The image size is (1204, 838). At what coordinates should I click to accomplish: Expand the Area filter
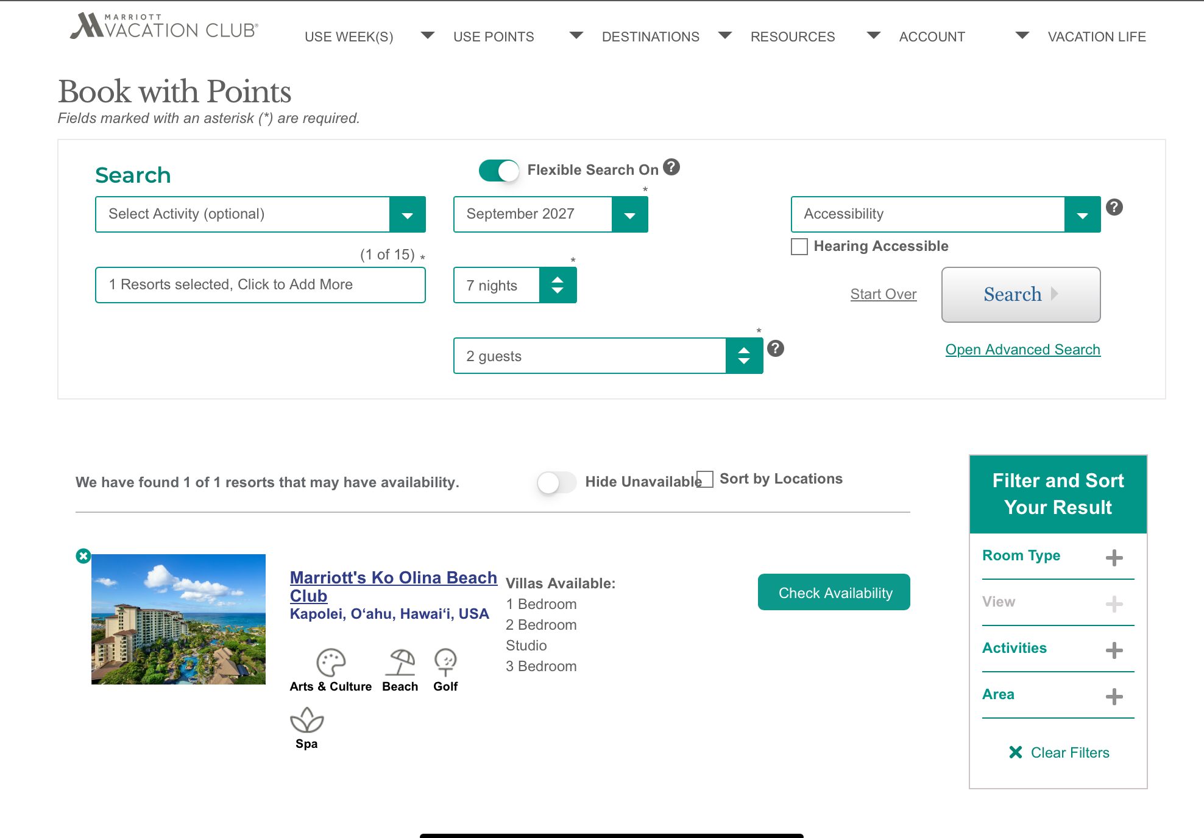pyautogui.click(x=1058, y=695)
